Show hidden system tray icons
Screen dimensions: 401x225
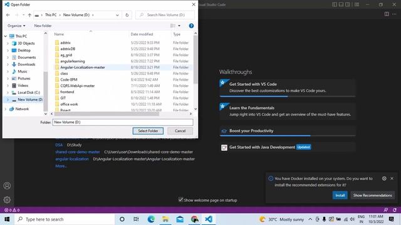310,219
